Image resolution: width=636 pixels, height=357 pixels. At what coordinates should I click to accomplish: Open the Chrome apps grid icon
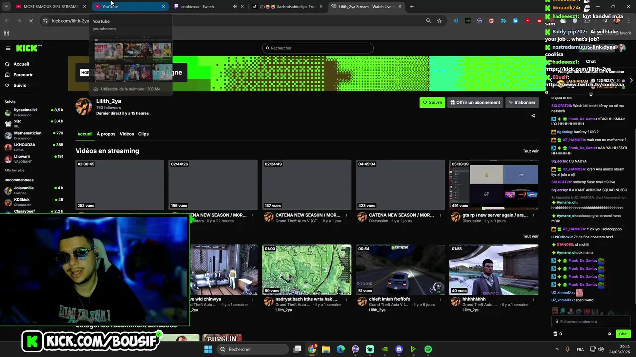[6, 33]
